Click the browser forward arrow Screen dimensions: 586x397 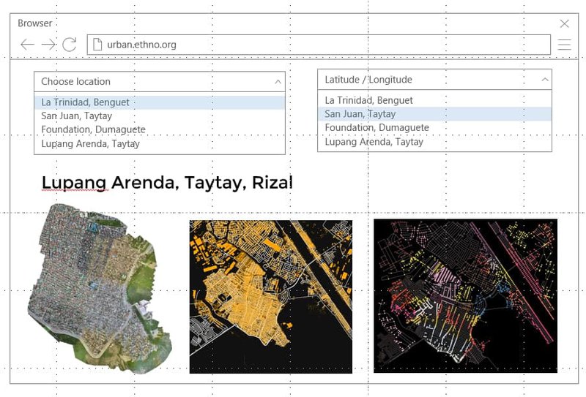(48, 45)
